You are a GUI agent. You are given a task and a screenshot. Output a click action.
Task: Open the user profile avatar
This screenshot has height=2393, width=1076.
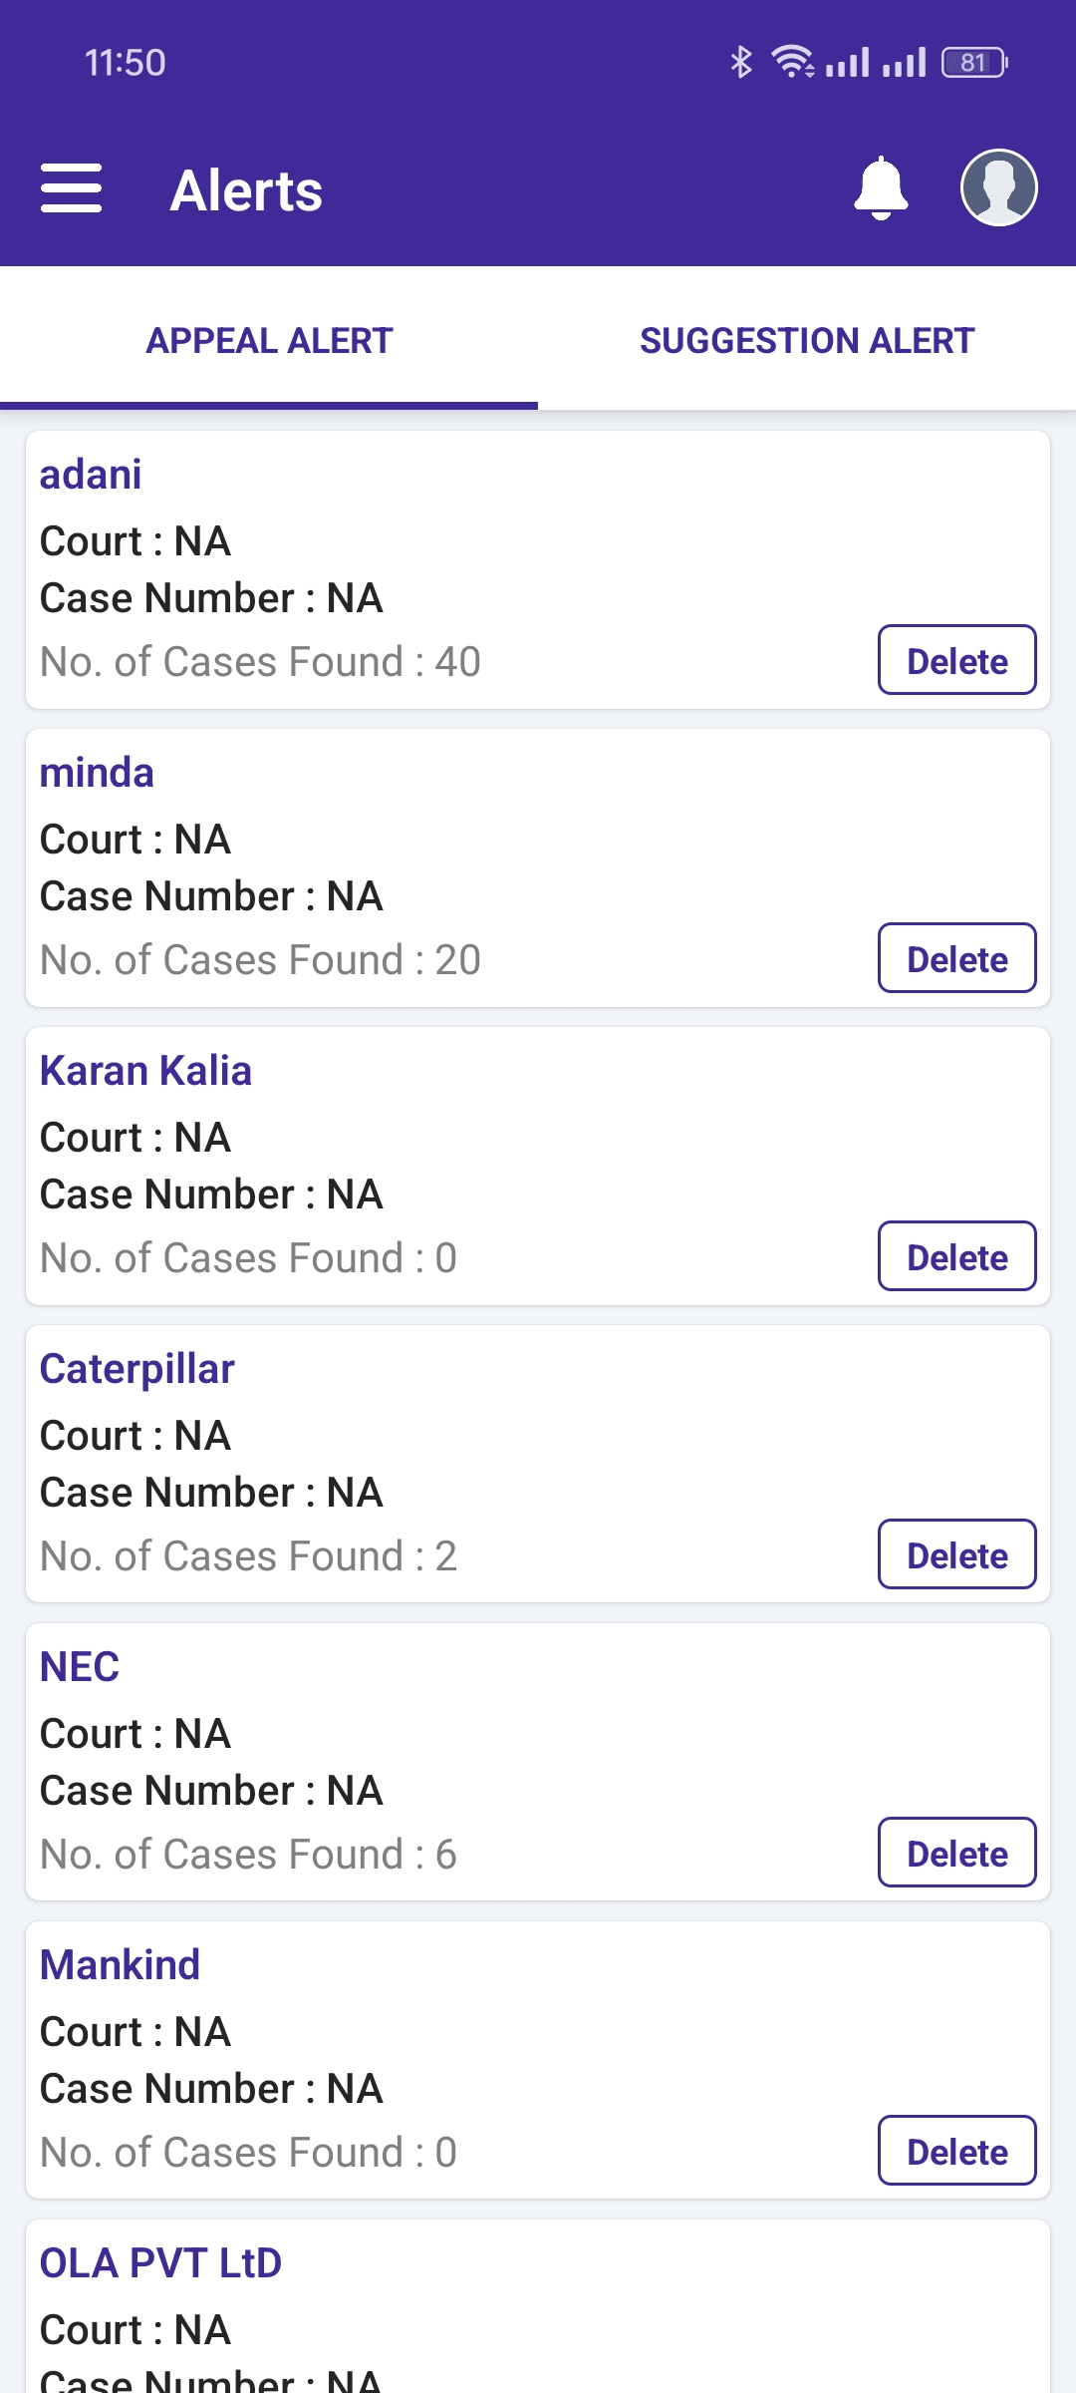point(998,187)
